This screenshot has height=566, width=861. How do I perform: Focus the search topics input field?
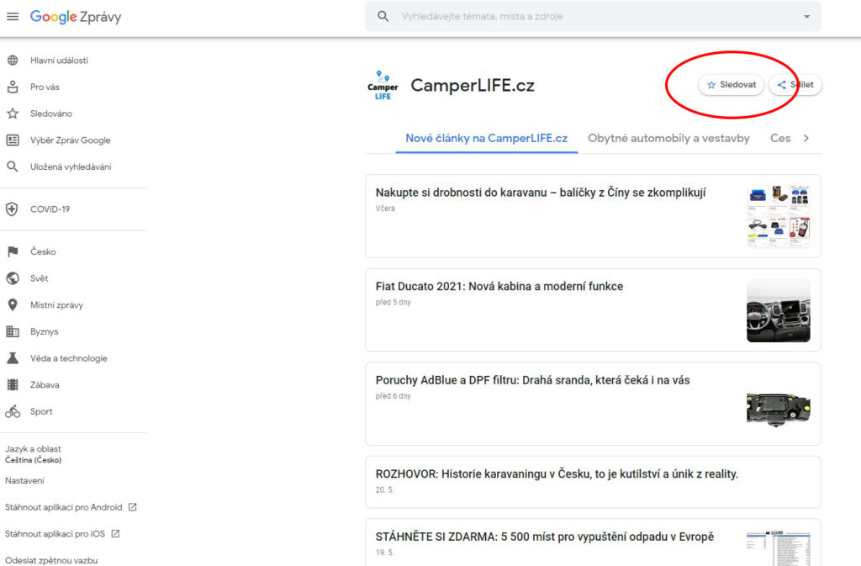pos(593,17)
